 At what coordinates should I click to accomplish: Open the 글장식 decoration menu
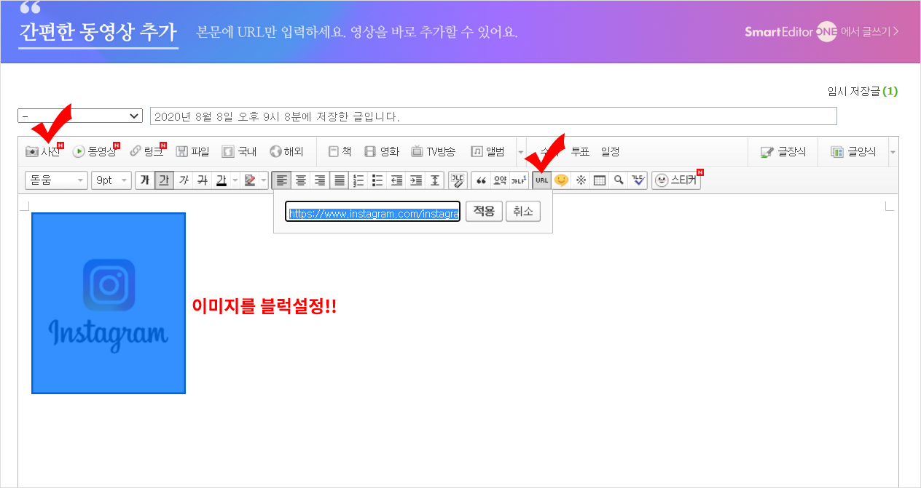783,152
